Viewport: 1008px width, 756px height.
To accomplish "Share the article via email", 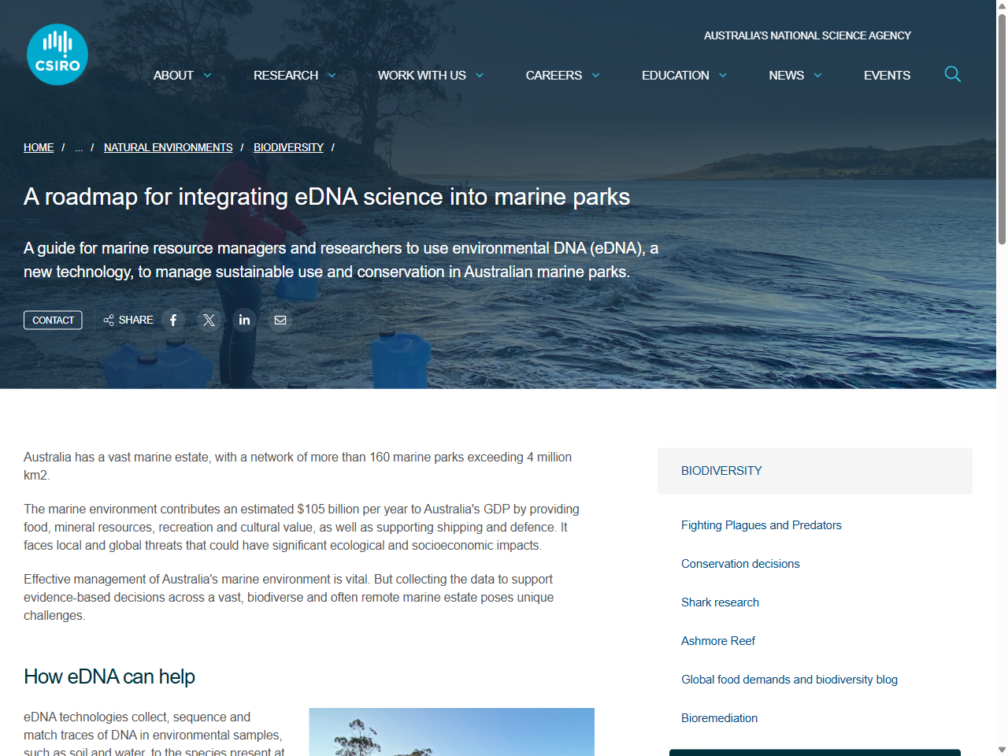I will click(280, 320).
